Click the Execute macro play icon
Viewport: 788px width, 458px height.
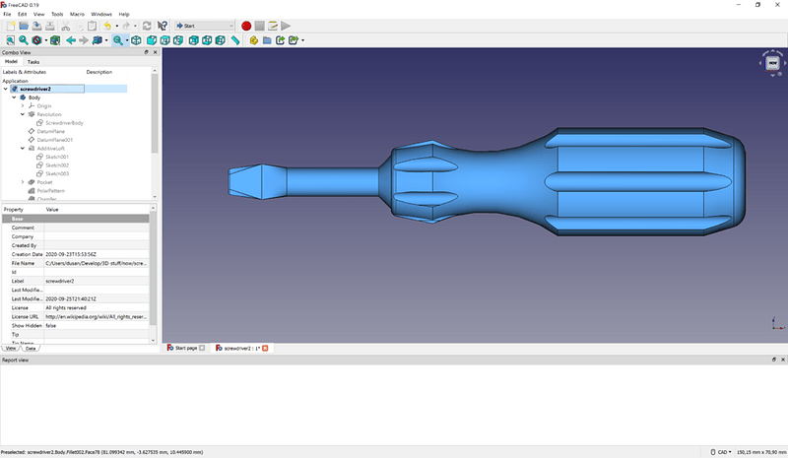(x=286, y=26)
